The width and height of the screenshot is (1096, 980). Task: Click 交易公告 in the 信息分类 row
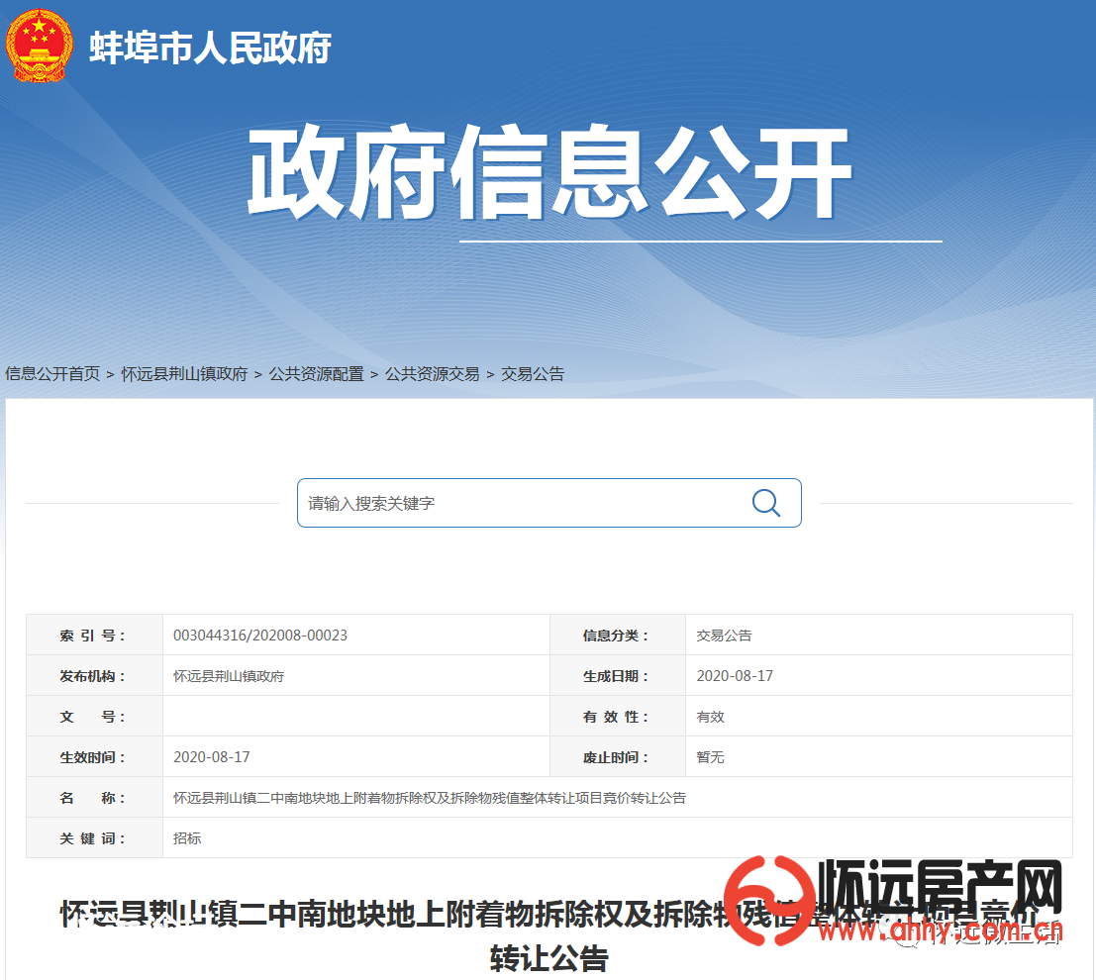pos(724,636)
